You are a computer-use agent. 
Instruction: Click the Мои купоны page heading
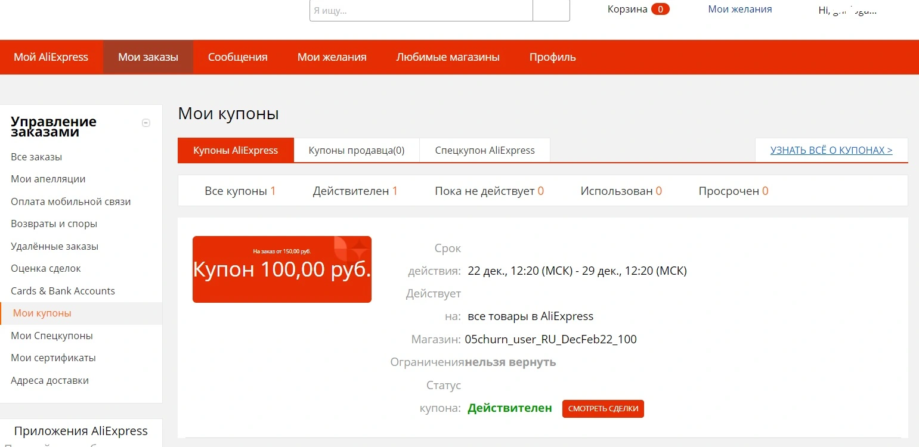tap(228, 113)
